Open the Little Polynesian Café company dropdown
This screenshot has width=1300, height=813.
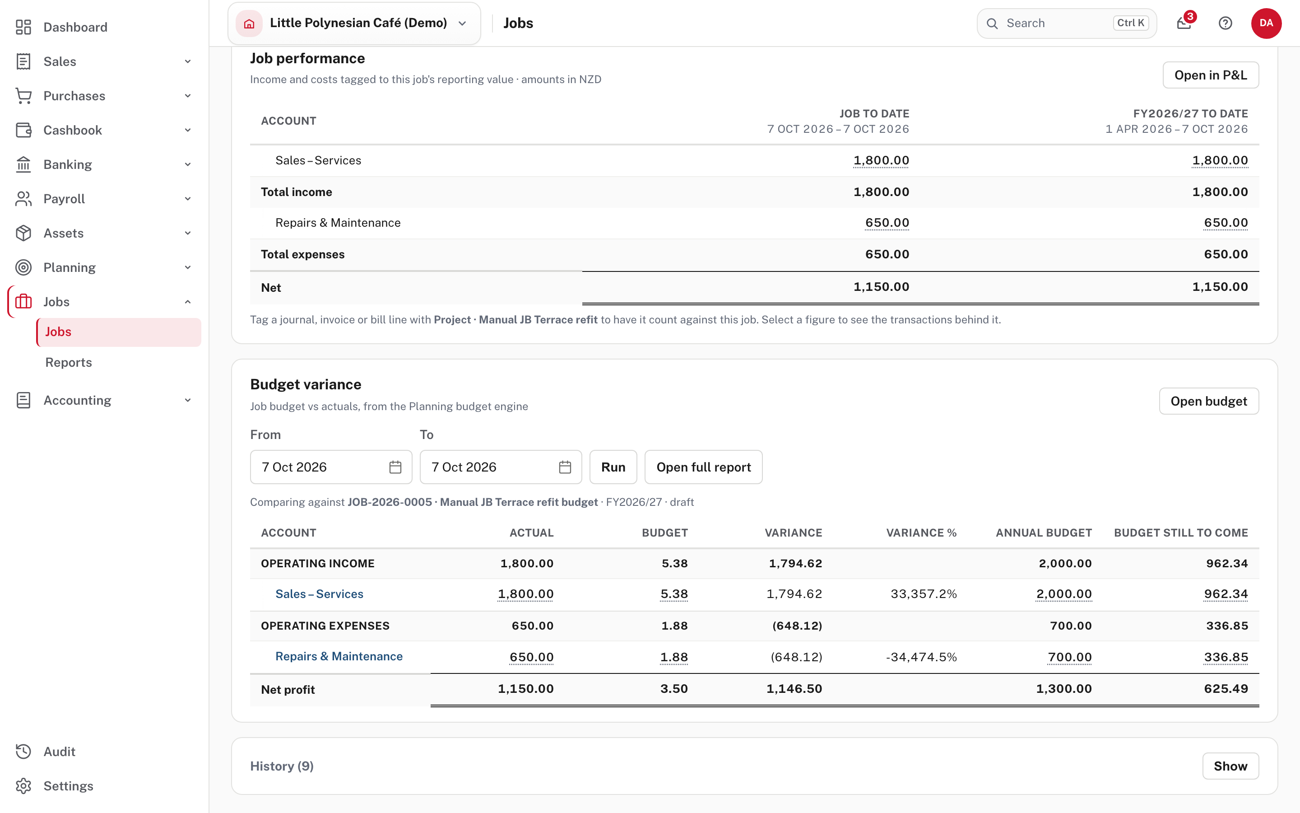[x=354, y=23]
